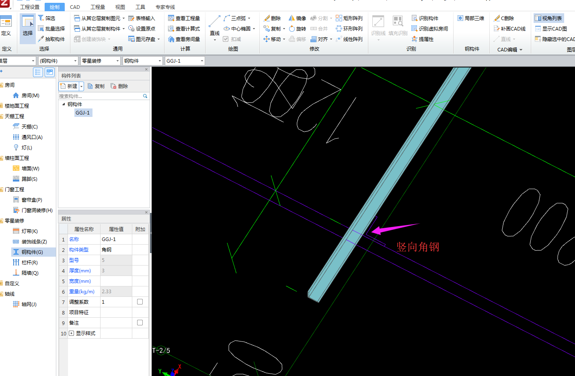Click the 复制 button in component list
Screen dimensions: 575x376
[96, 86]
